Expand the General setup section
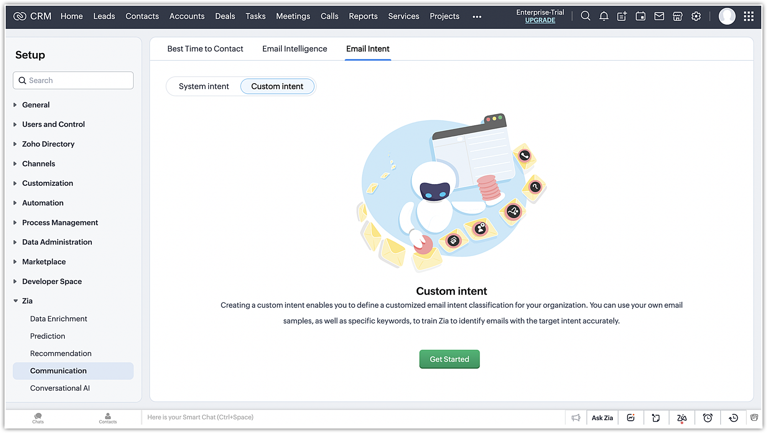Image resolution: width=767 pixels, height=433 pixels. [x=36, y=105]
